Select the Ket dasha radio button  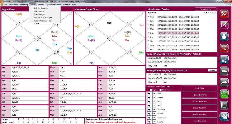(149, 49)
